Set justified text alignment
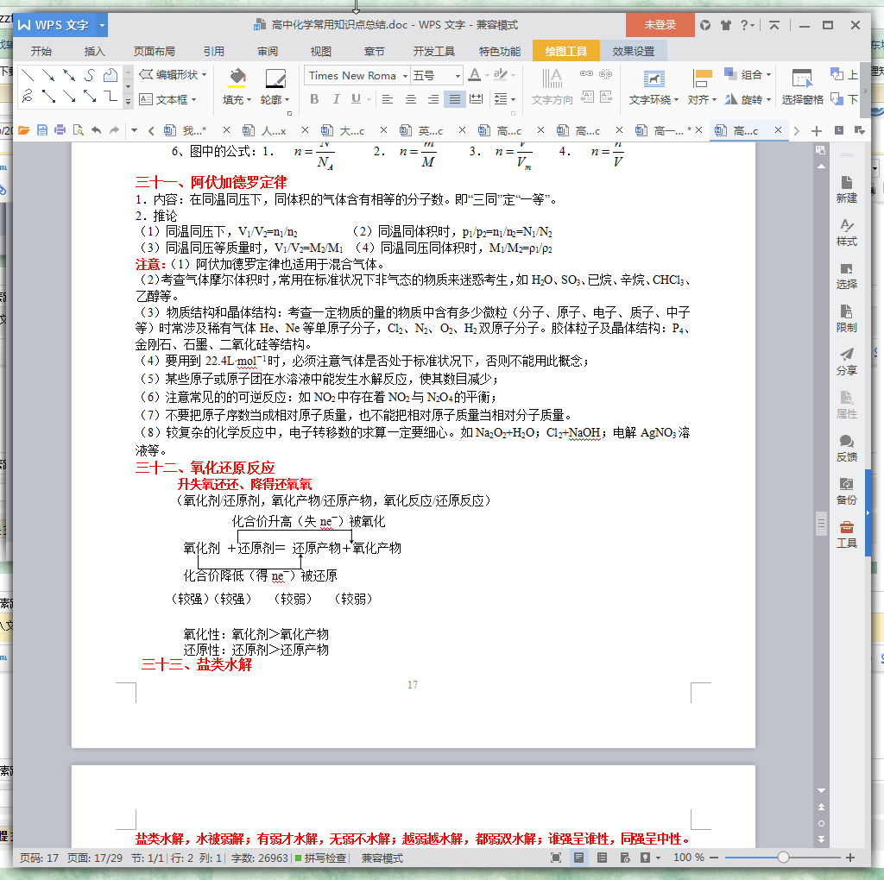Image resolution: width=884 pixels, height=880 pixels. point(454,99)
